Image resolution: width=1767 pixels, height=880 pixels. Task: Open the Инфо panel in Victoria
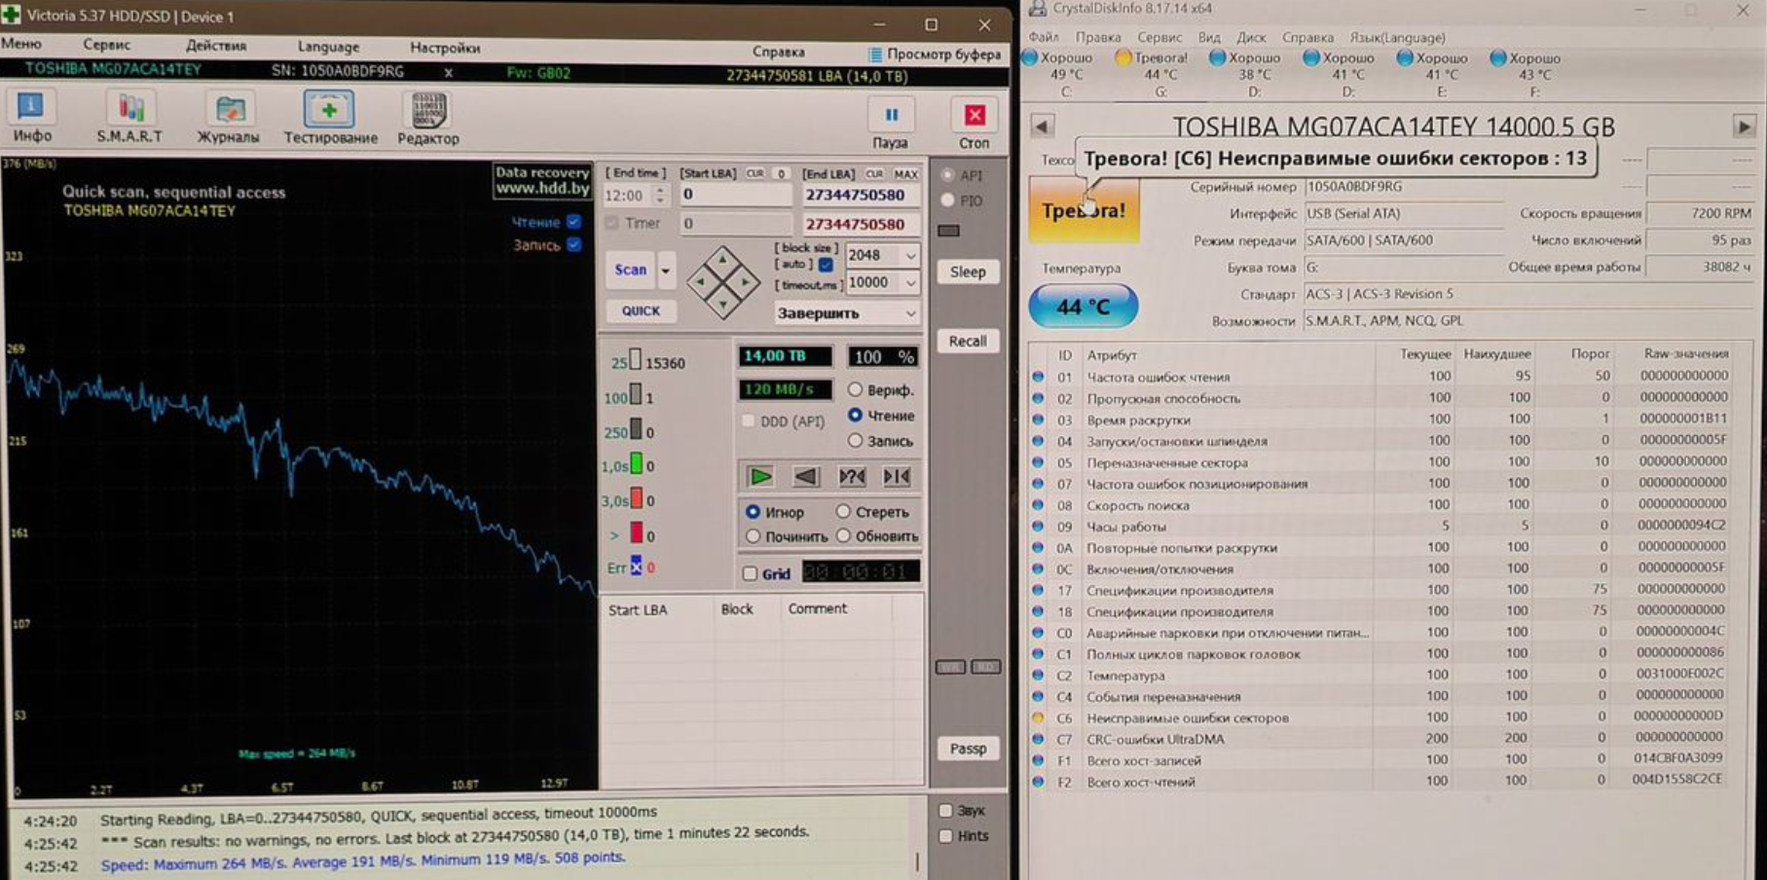tap(30, 107)
